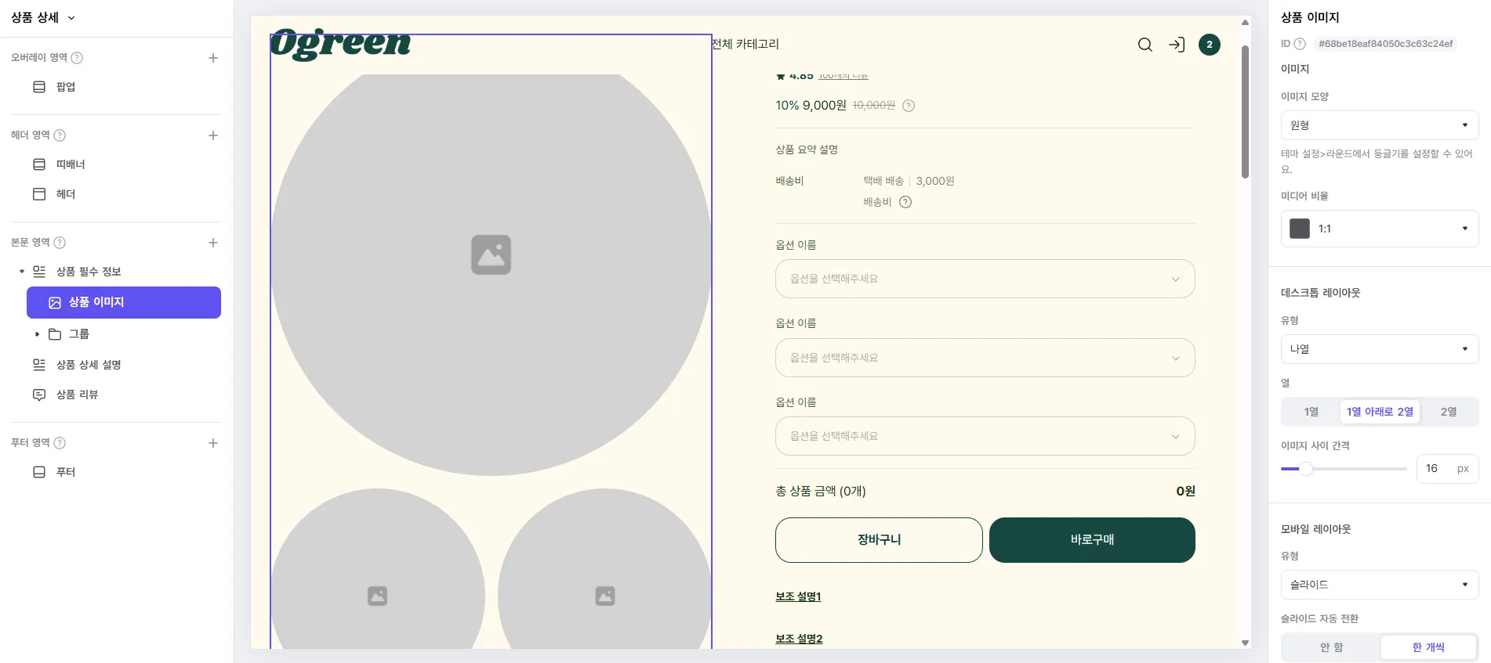Copy the block ID #68be18eaf84050c3c63c24ef
The width and height of the screenshot is (1491, 663).
click(1385, 44)
